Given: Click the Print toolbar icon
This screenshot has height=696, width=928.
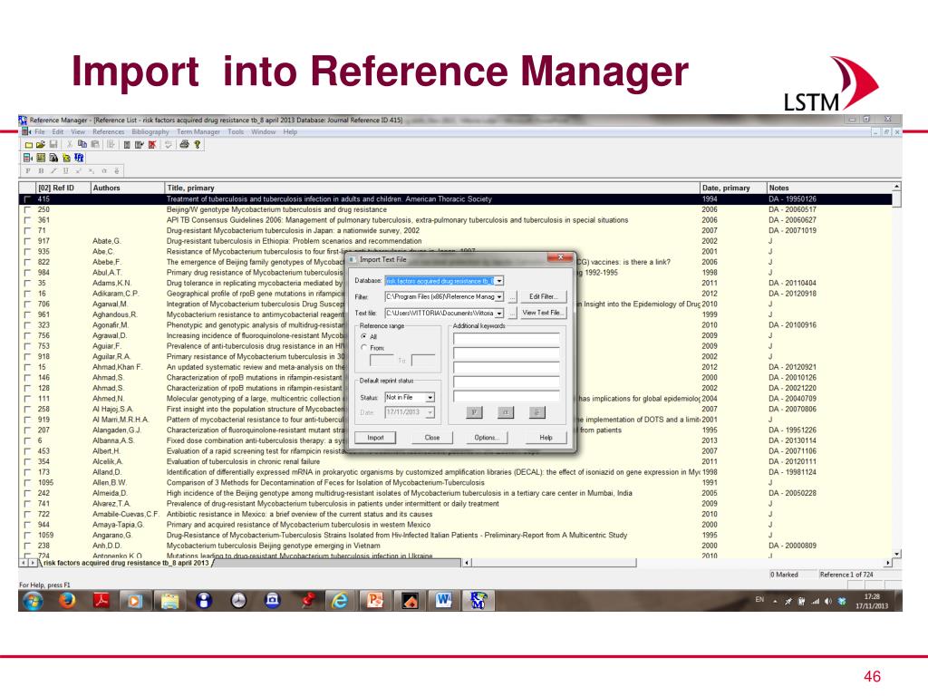Looking at the screenshot, I should (x=184, y=144).
